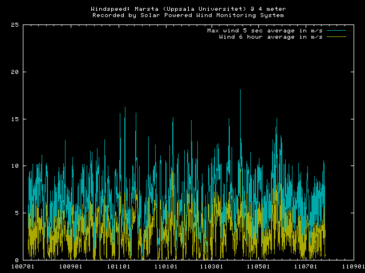365x273 pixels.
Task: Click the y-axis tick label 5
Action: [x=18, y=213]
